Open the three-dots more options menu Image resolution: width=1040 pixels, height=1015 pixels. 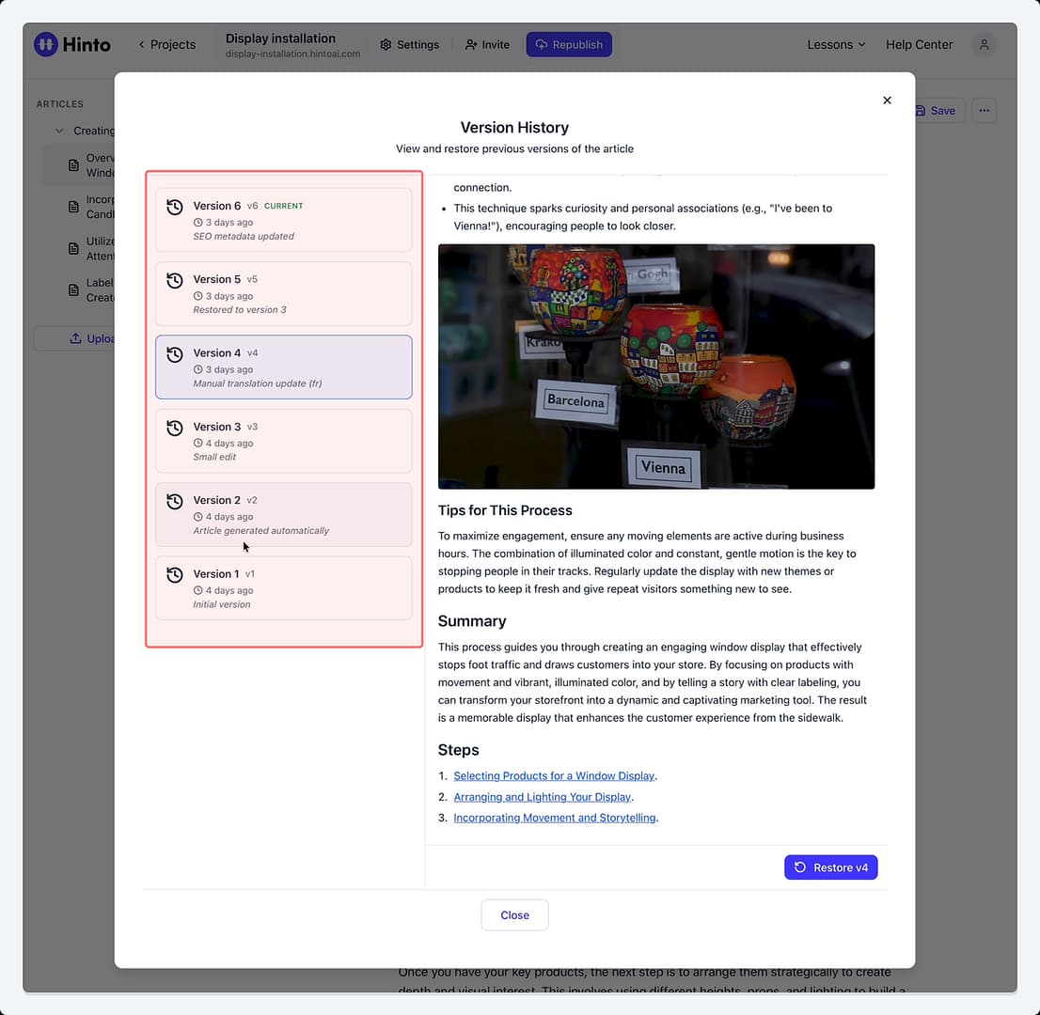[x=984, y=111]
